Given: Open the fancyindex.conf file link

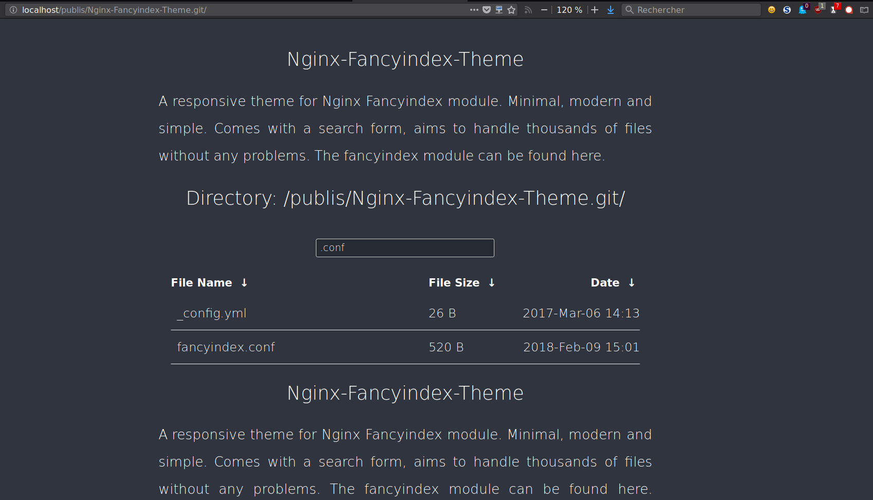Looking at the screenshot, I should [x=226, y=347].
